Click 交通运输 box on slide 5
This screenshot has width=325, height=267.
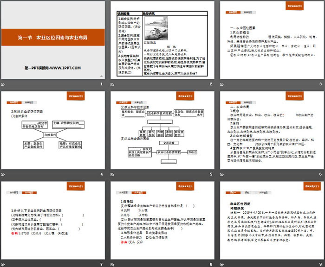[x=169, y=143]
